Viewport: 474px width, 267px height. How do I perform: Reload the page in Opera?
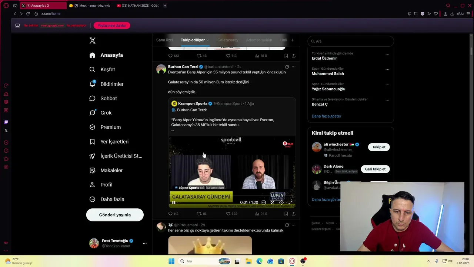[28, 14]
